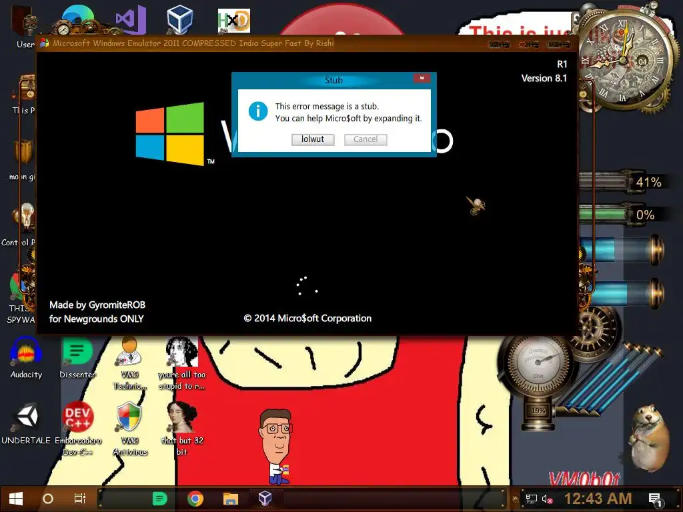The image size is (683, 512).
Task: Click the emulator window's title bar icon
Action: coord(45,43)
